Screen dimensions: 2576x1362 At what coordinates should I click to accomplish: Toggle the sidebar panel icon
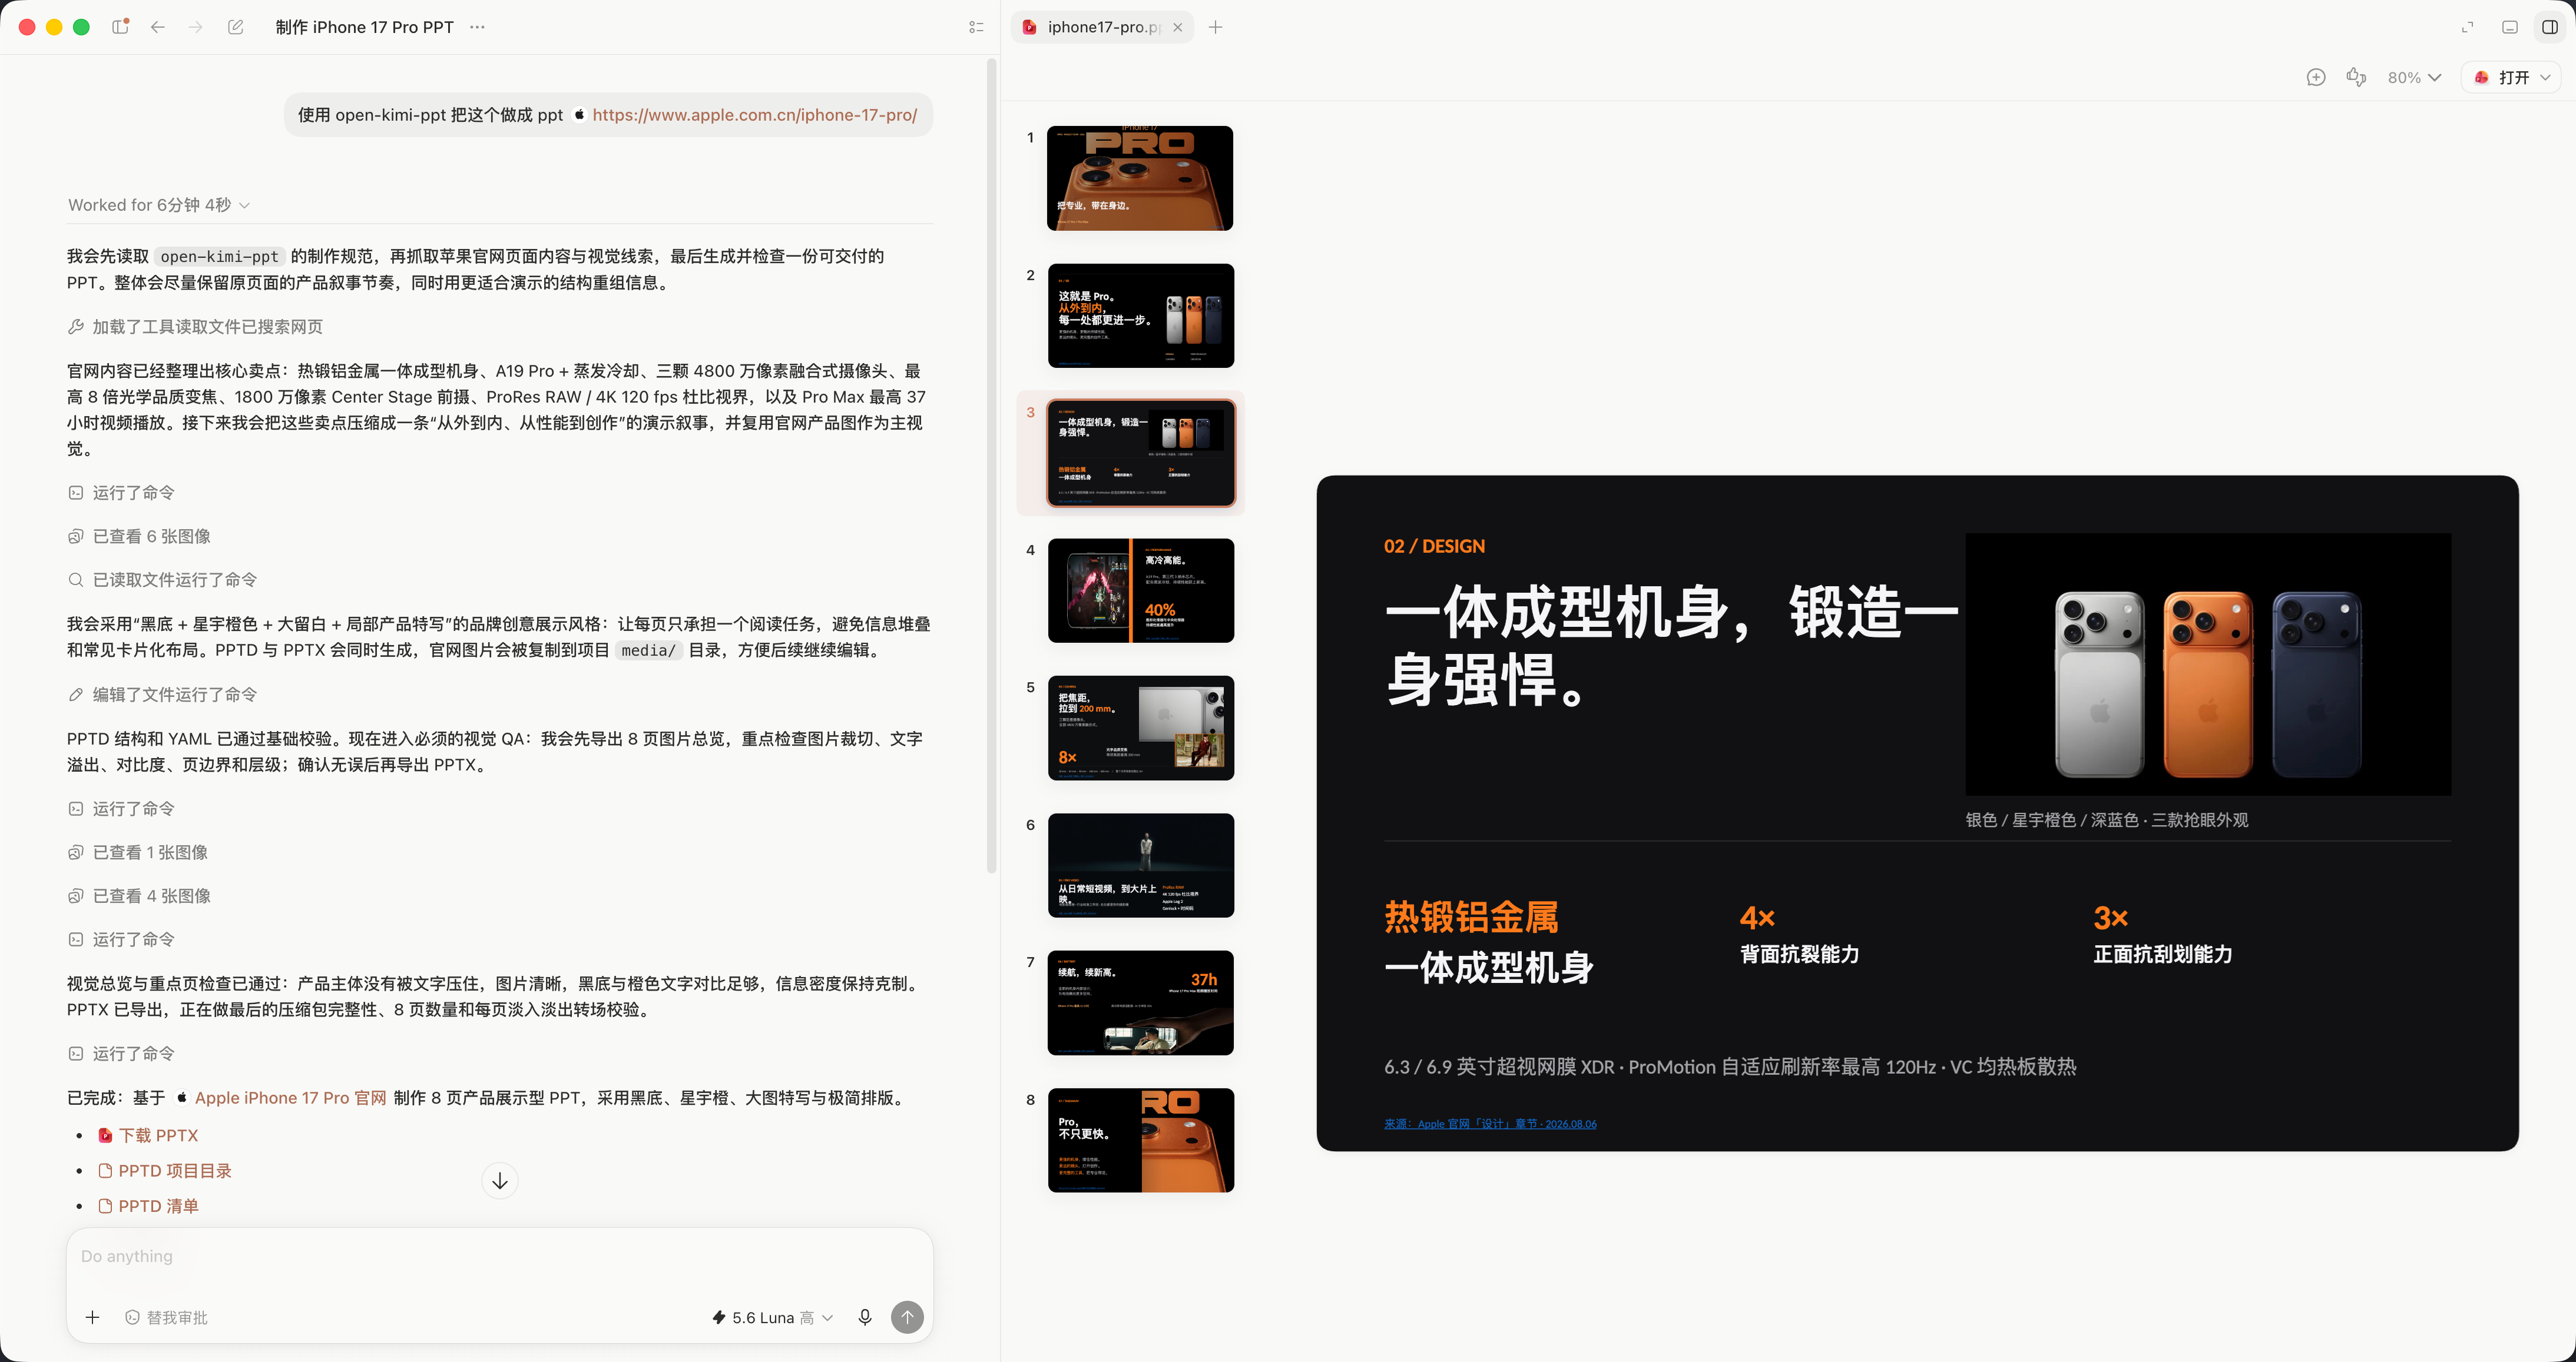pos(120,27)
